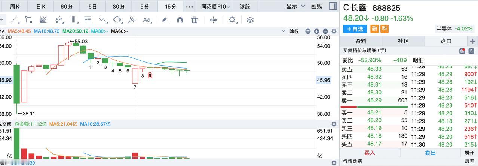478x166 pixels.
Task: Open MA indicator settings gear
Action: (x=334, y=31)
